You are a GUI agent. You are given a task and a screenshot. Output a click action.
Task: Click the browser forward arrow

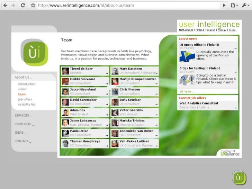13,5
